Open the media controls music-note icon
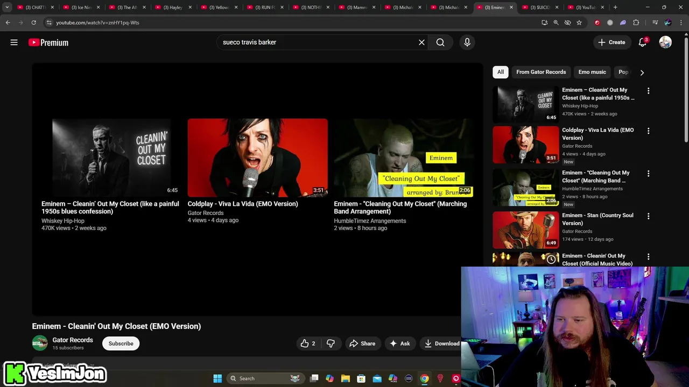689x387 pixels. point(655,23)
